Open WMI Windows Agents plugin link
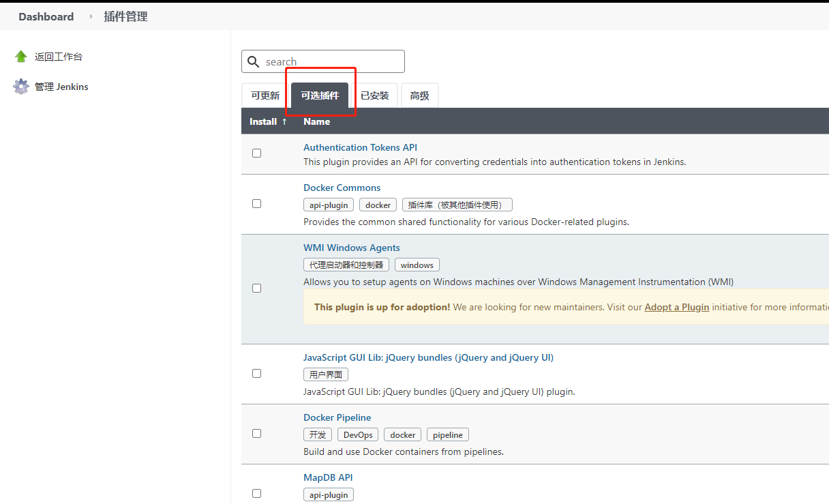 click(x=352, y=248)
